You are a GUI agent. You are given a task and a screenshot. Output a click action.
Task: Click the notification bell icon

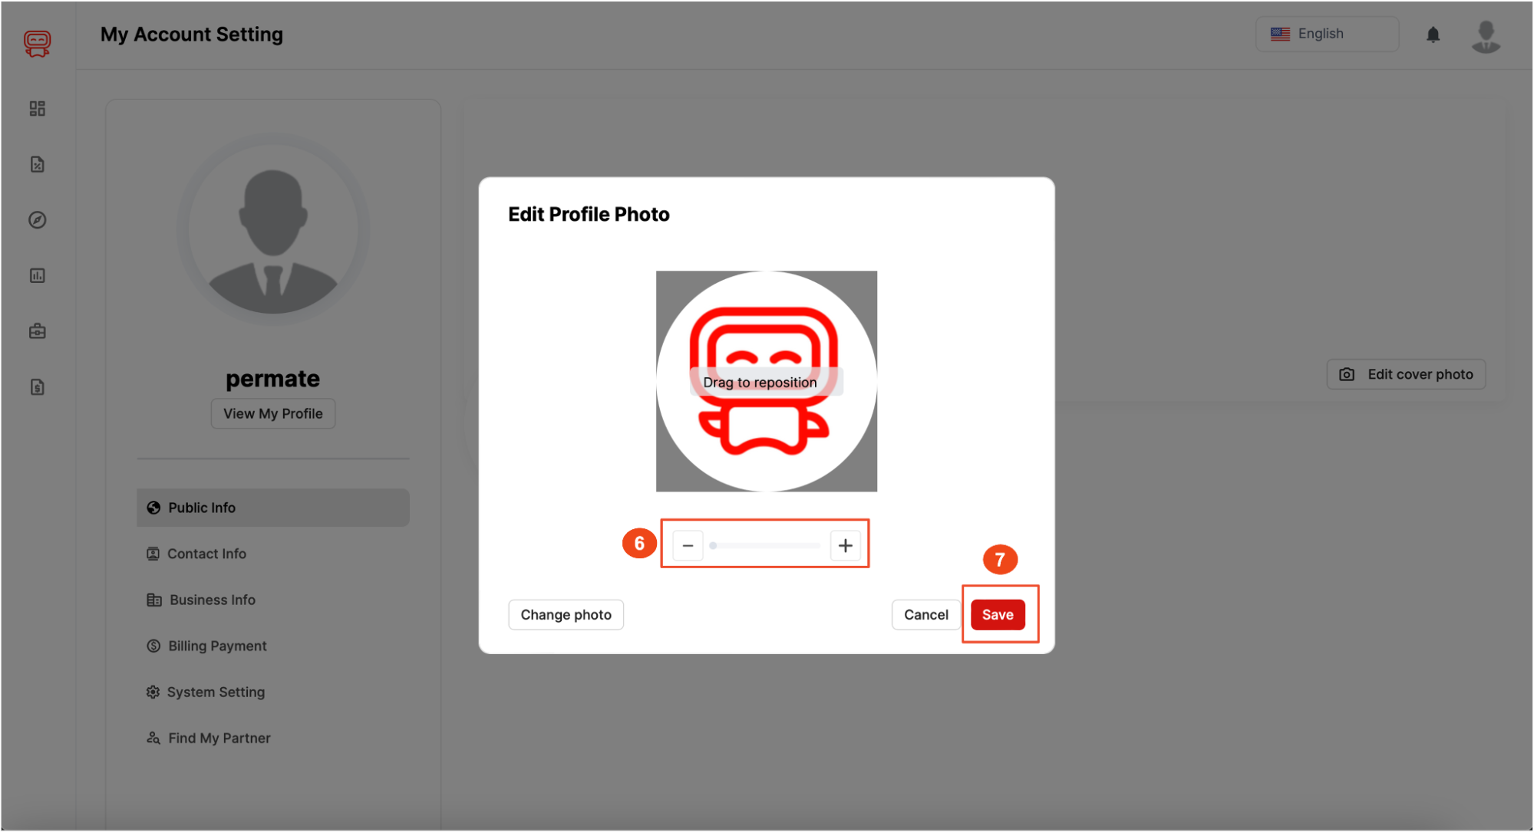[x=1433, y=35]
